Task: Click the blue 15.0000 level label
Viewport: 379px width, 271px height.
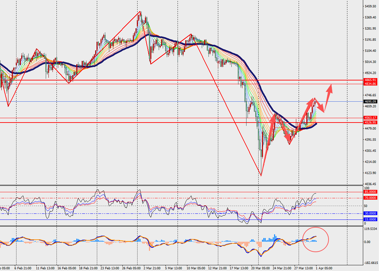Action: click(x=370, y=219)
